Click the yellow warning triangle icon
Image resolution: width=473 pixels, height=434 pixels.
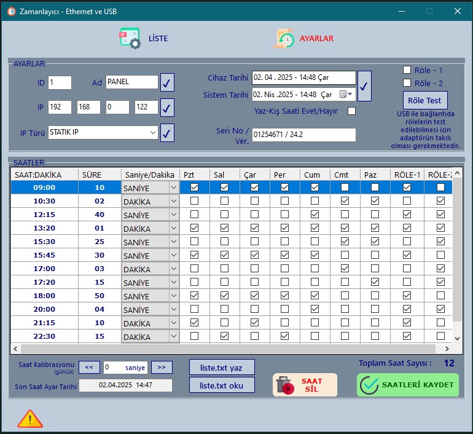[x=30, y=419]
